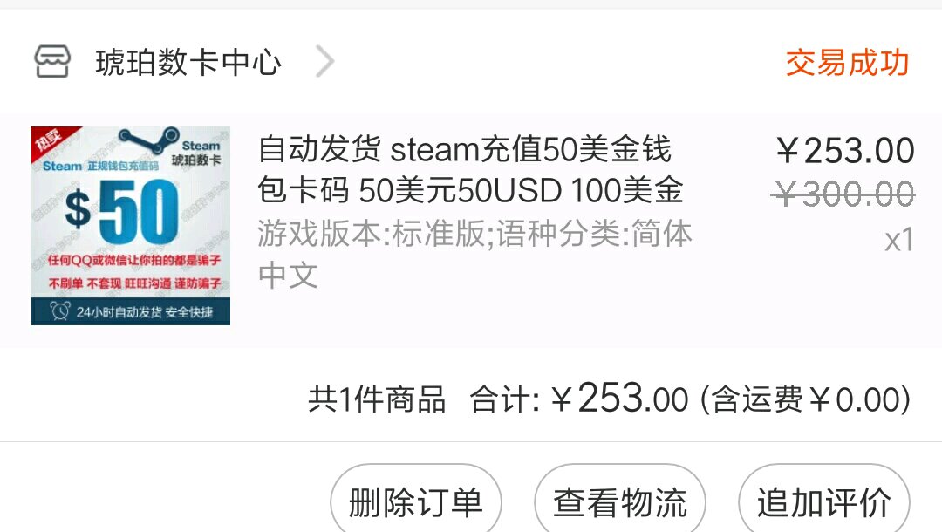The height and width of the screenshot is (532, 942).
Task: Click the 删除订单 button
Action: point(416,502)
